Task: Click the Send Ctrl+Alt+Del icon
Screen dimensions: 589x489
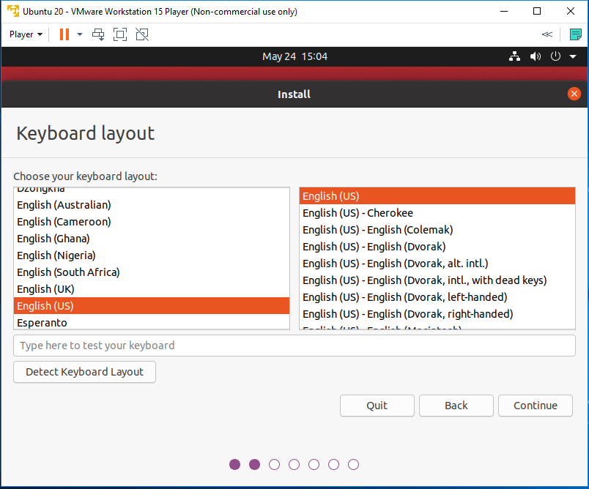Action: [x=98, y=34]
